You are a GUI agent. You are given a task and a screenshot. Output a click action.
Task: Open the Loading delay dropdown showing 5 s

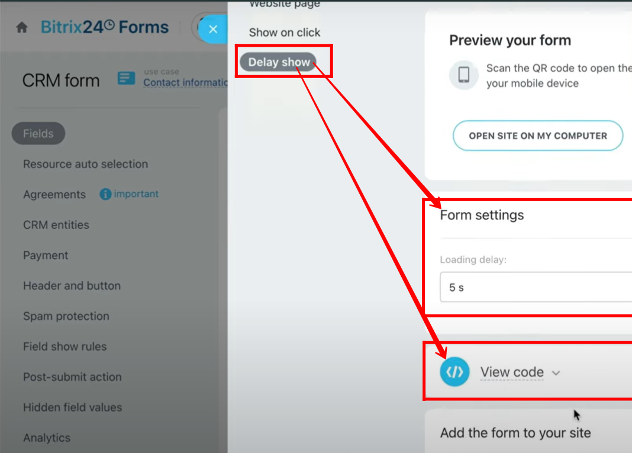pos(536,287)
